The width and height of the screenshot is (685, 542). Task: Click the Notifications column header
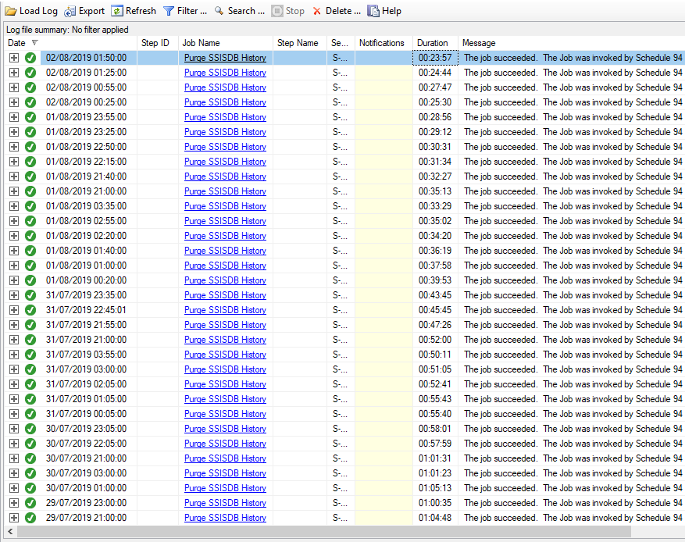click(x=384, y=43)
